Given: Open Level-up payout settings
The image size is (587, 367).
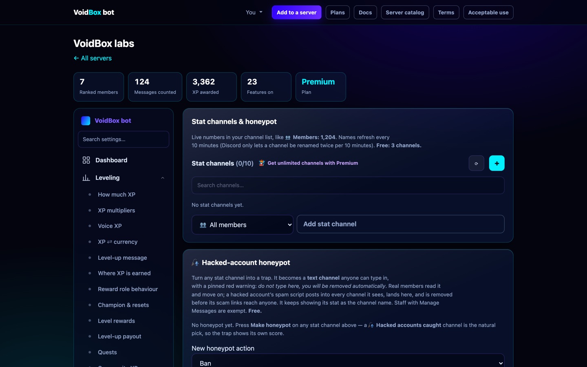Looking at the screenshot, I should click(x=119, y=336).
